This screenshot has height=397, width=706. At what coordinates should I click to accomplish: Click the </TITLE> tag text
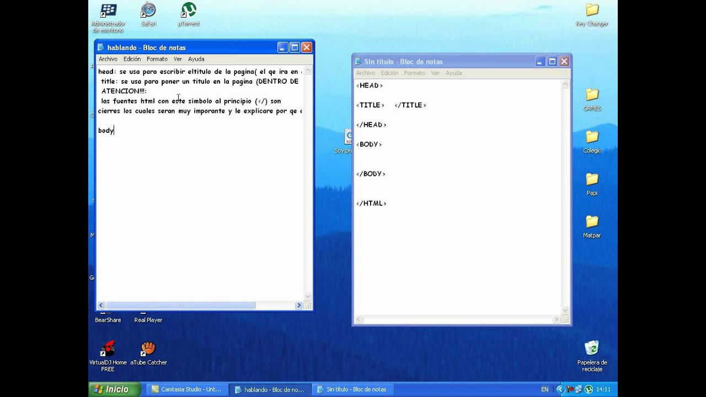coord(410,105)
